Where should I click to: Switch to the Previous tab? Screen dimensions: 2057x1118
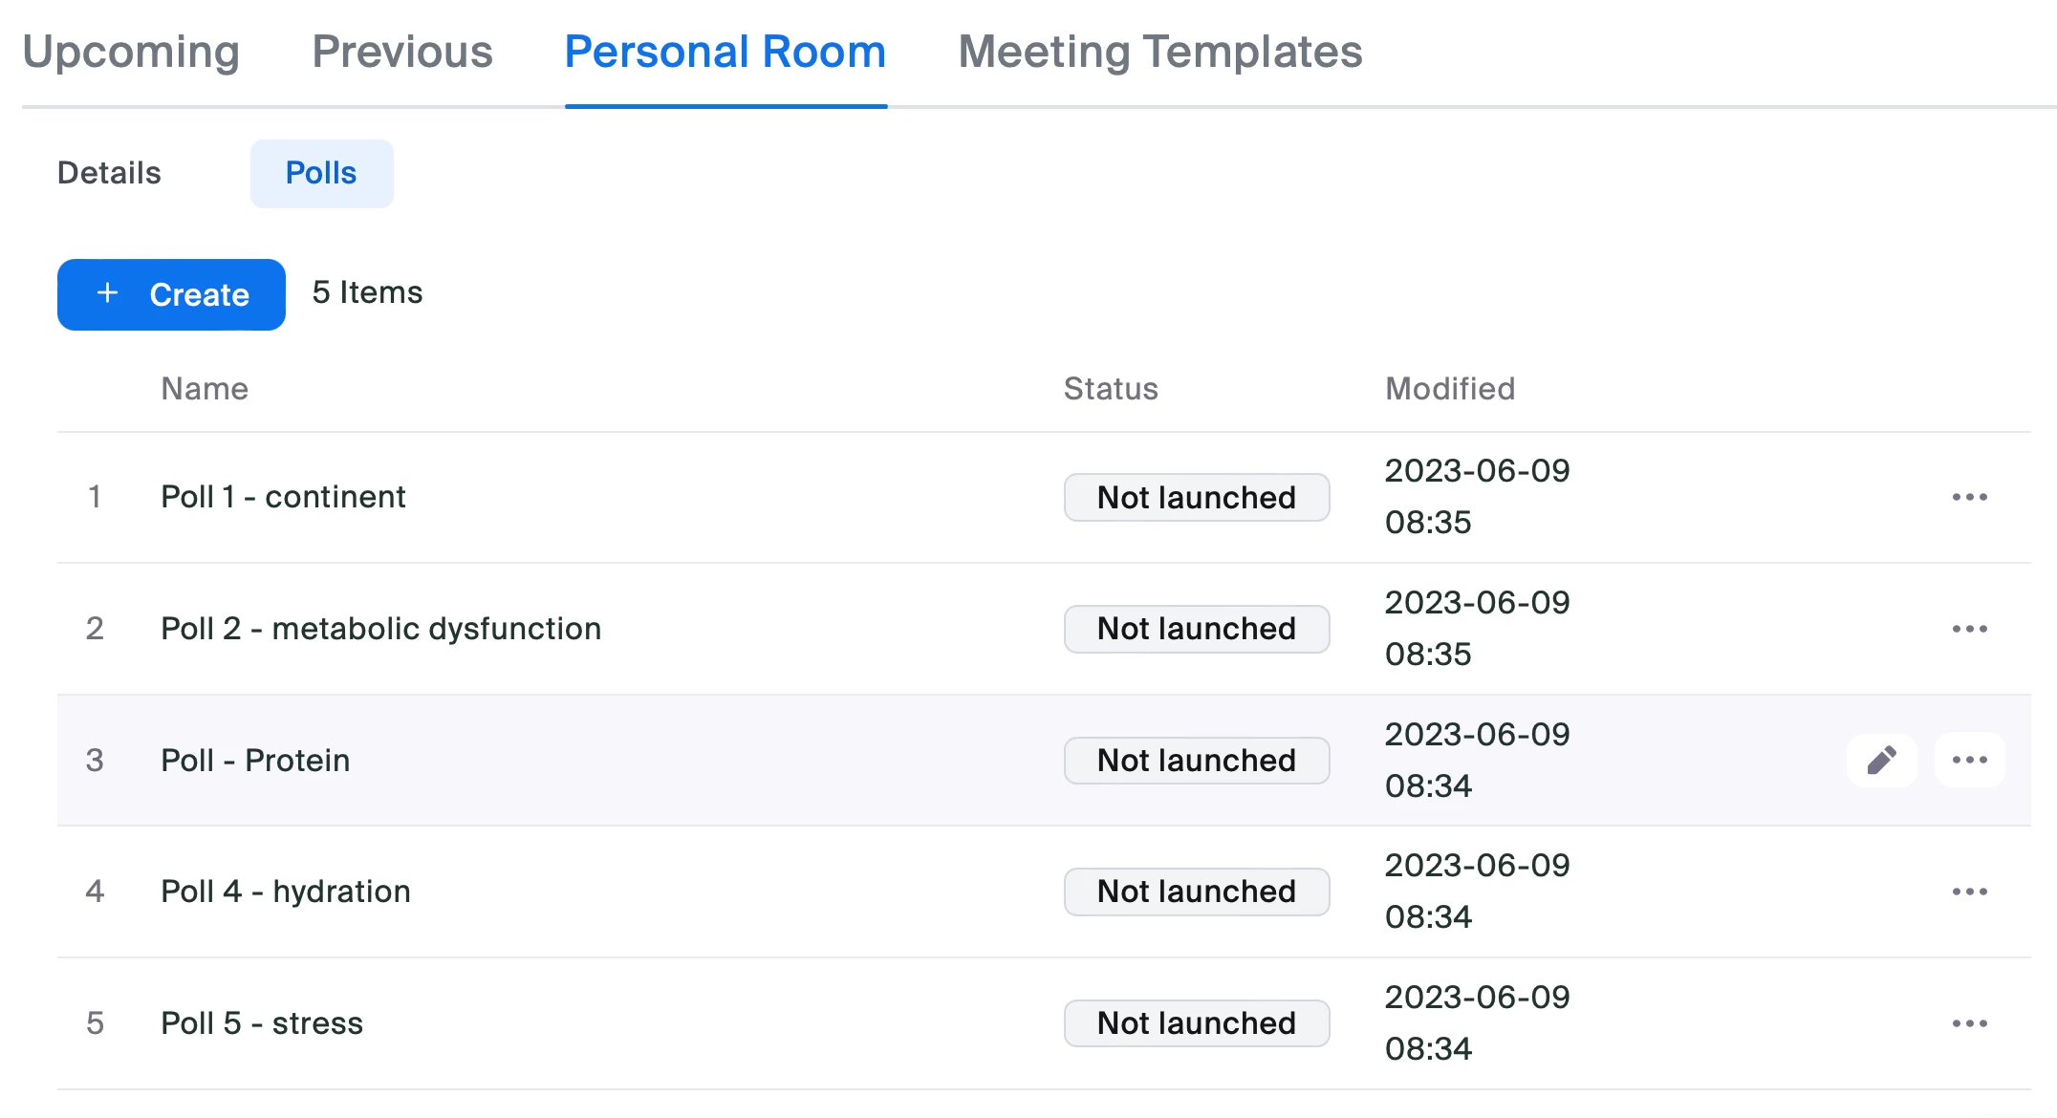(x=402, y=52)
